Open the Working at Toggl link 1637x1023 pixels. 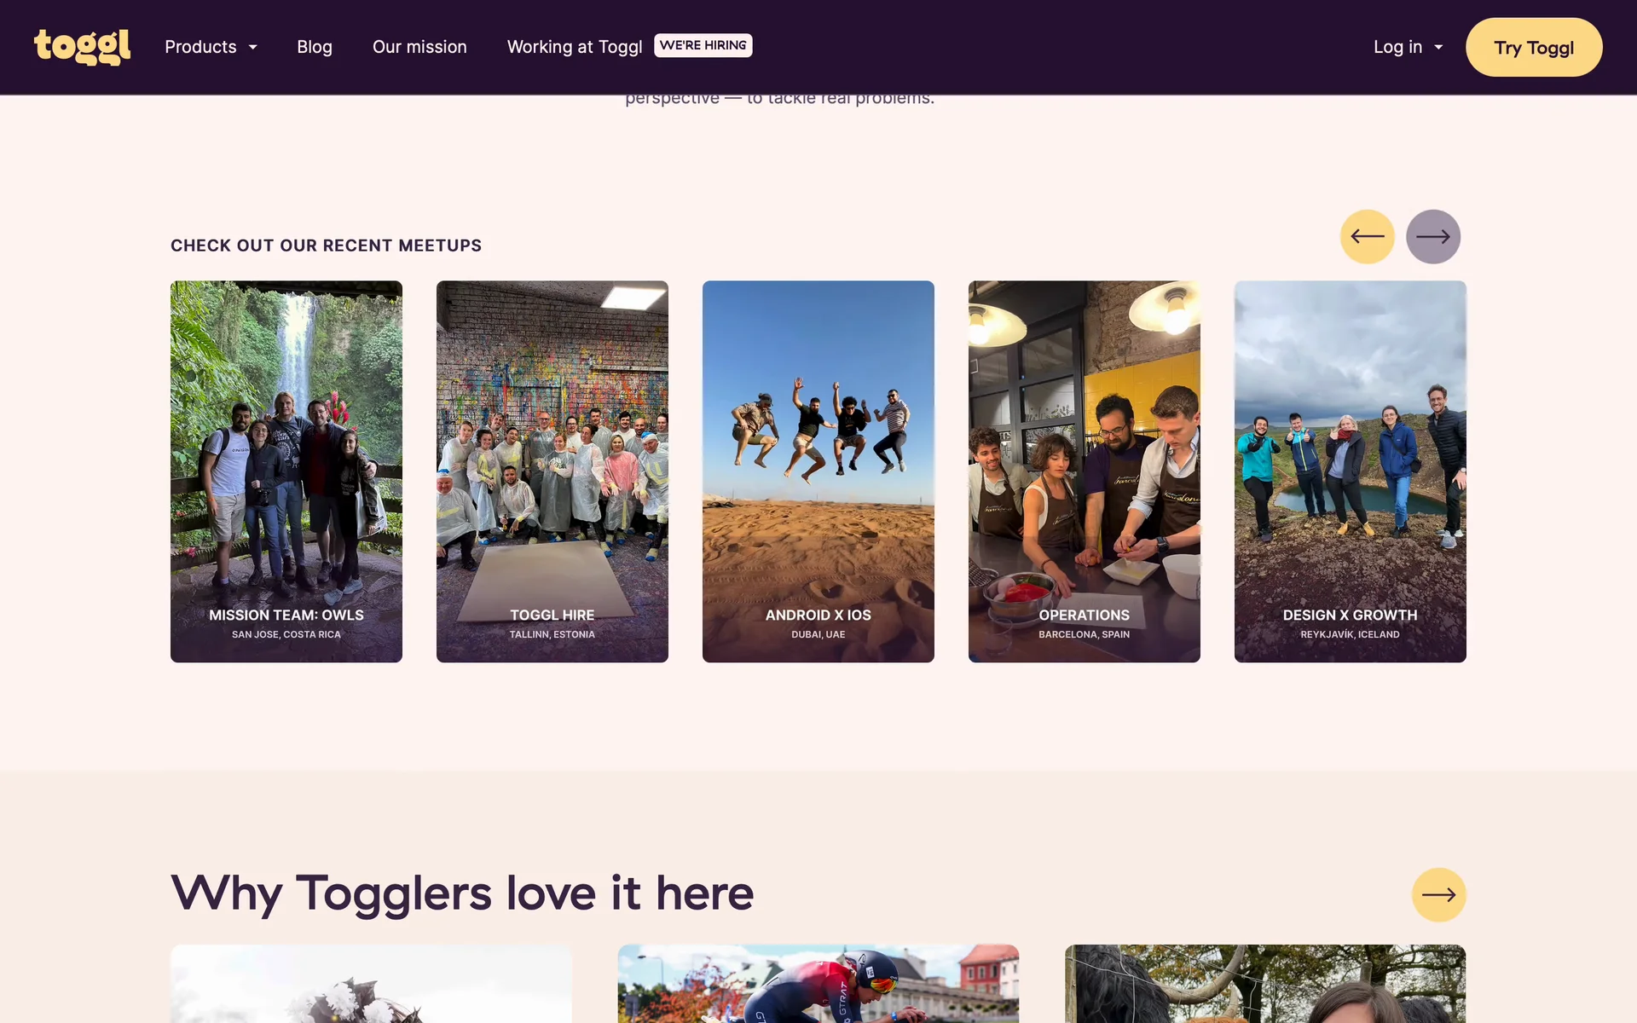pos(574,47)
